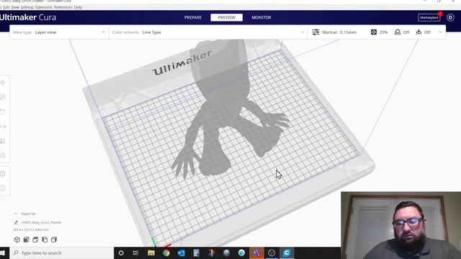Open the View menu
This screenshot has height=259, width=461.
pos(15,7)
